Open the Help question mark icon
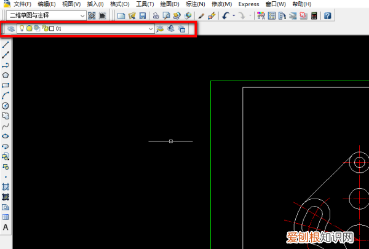This screenshot has width=369, height=249. pyautogui.click(x=328, y=15)
